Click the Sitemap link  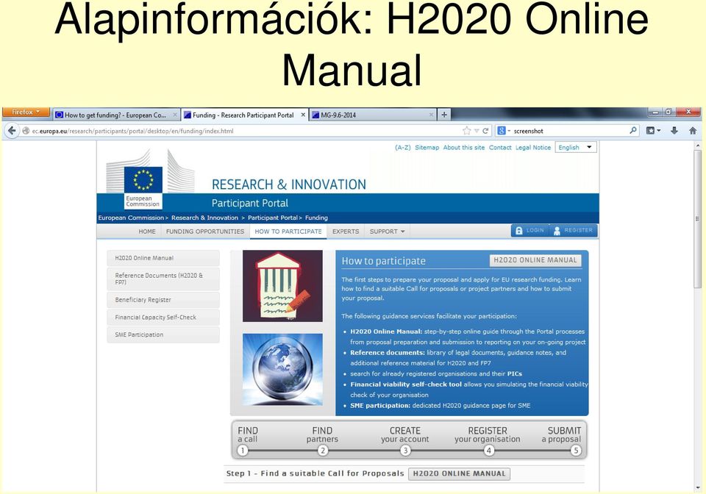tap(427, 148)
